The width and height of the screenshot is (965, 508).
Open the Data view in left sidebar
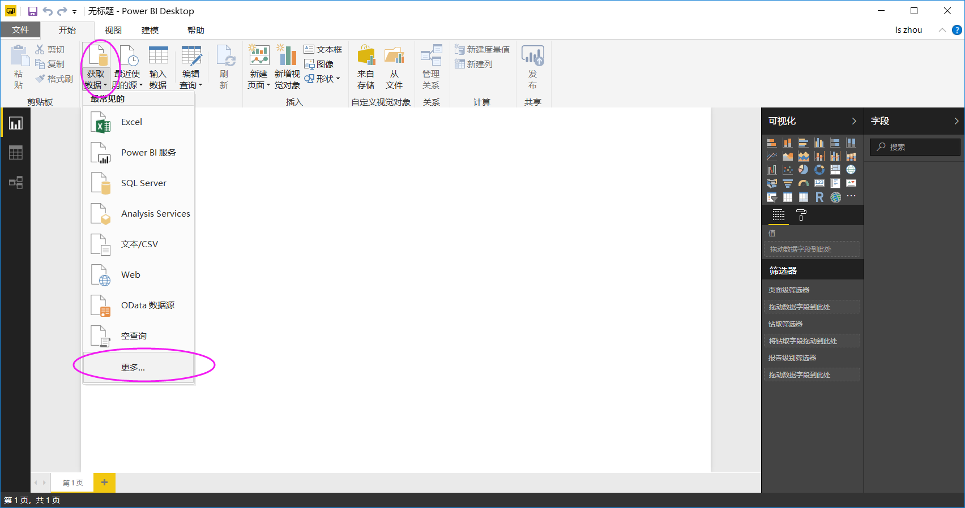(15, 153)
